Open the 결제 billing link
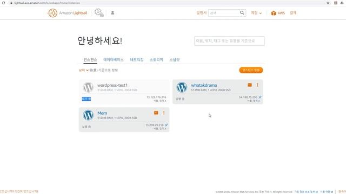346x194 pixels. (x=293, y=13)
